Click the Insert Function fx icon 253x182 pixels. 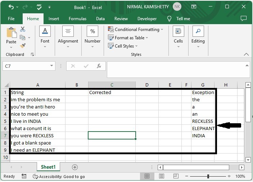[99, 66]
